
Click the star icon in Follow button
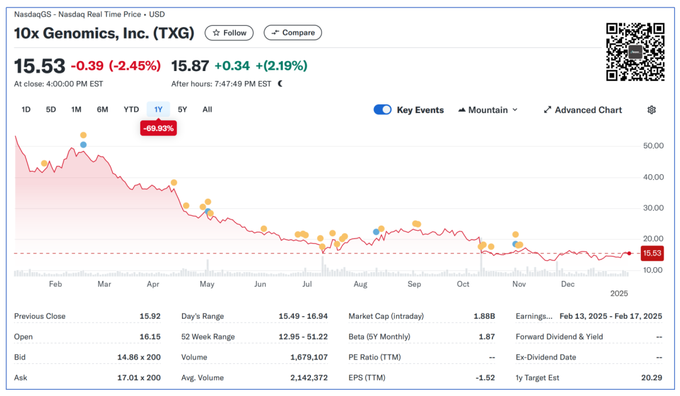[x=216, y=33]
